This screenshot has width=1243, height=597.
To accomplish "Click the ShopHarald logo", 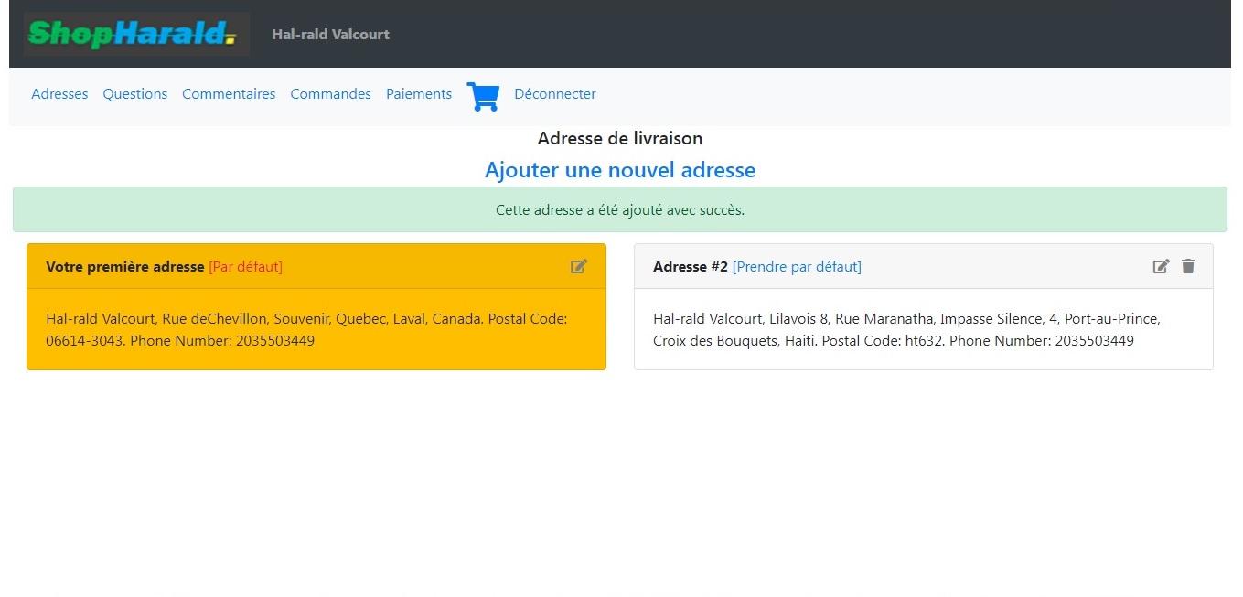I will click(x=135, y=34).
